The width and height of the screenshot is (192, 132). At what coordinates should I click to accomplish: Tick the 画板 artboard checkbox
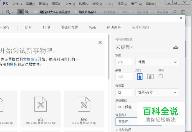pos(161,76)
